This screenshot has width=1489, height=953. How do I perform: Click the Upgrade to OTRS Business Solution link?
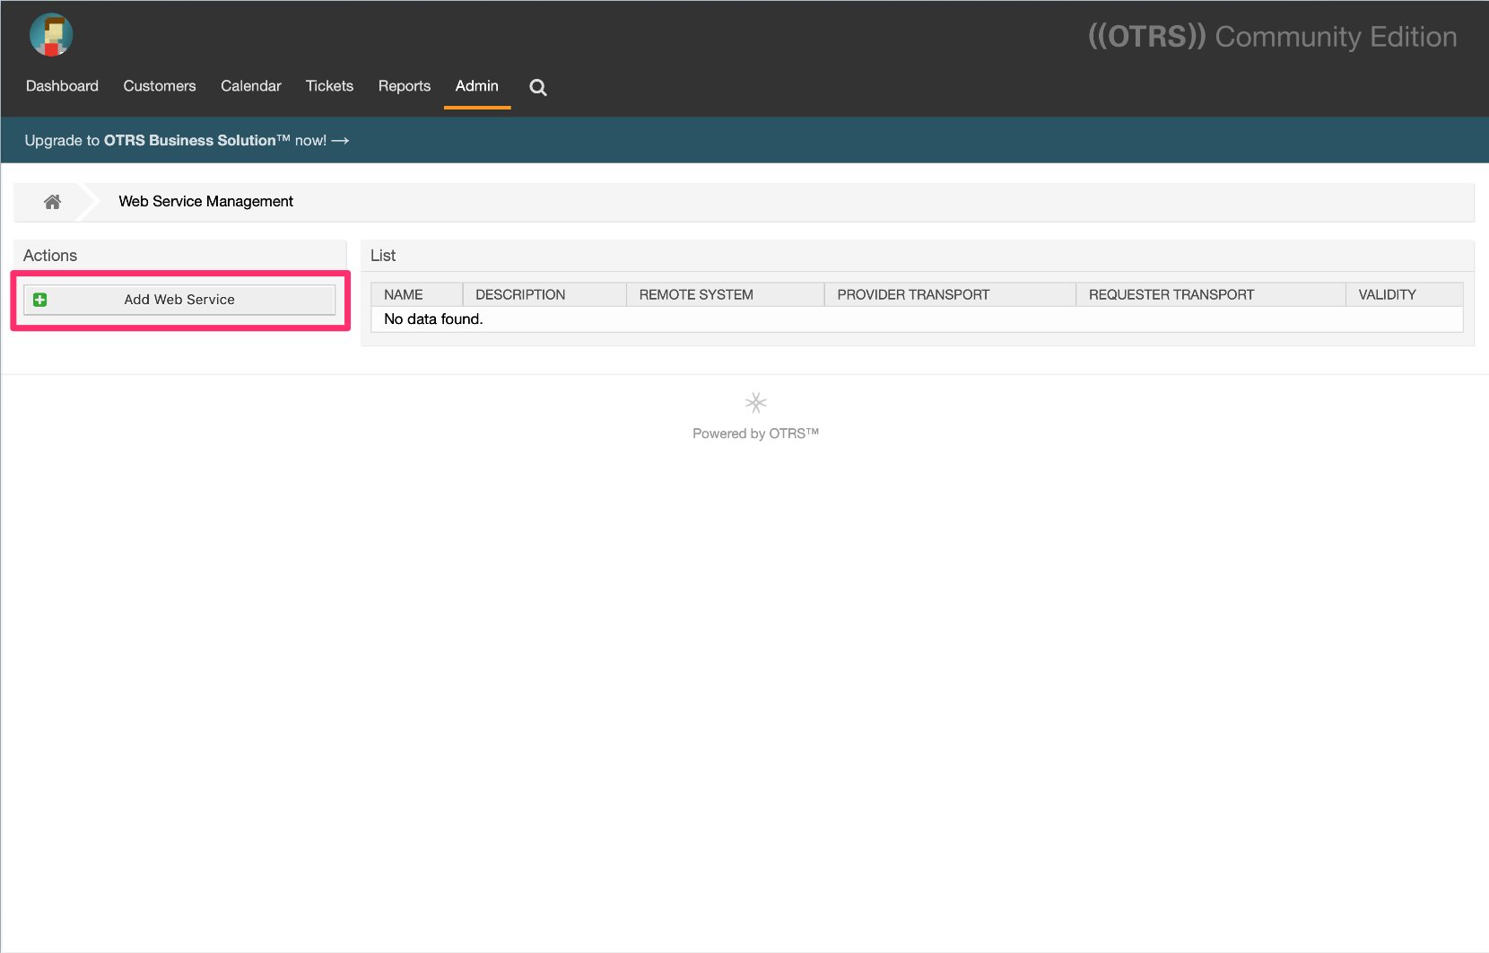pyautogui.click(x=187, y=141)
